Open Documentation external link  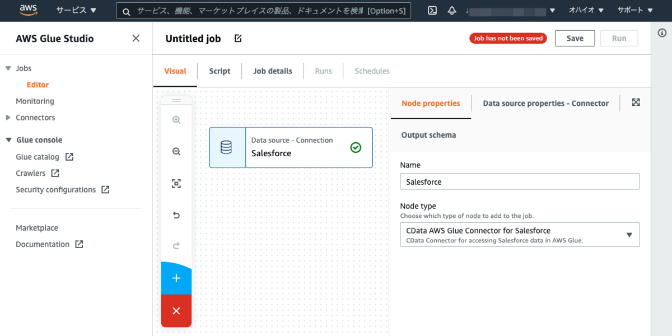point(49,244)
